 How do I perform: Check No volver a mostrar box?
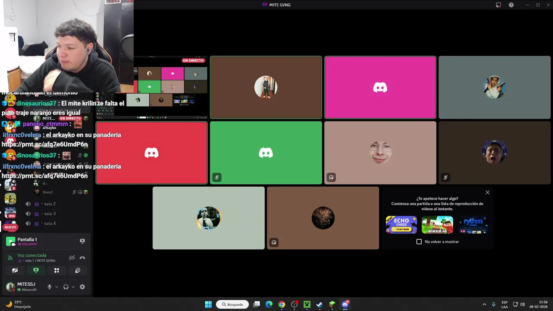click(x=419, y=242)
